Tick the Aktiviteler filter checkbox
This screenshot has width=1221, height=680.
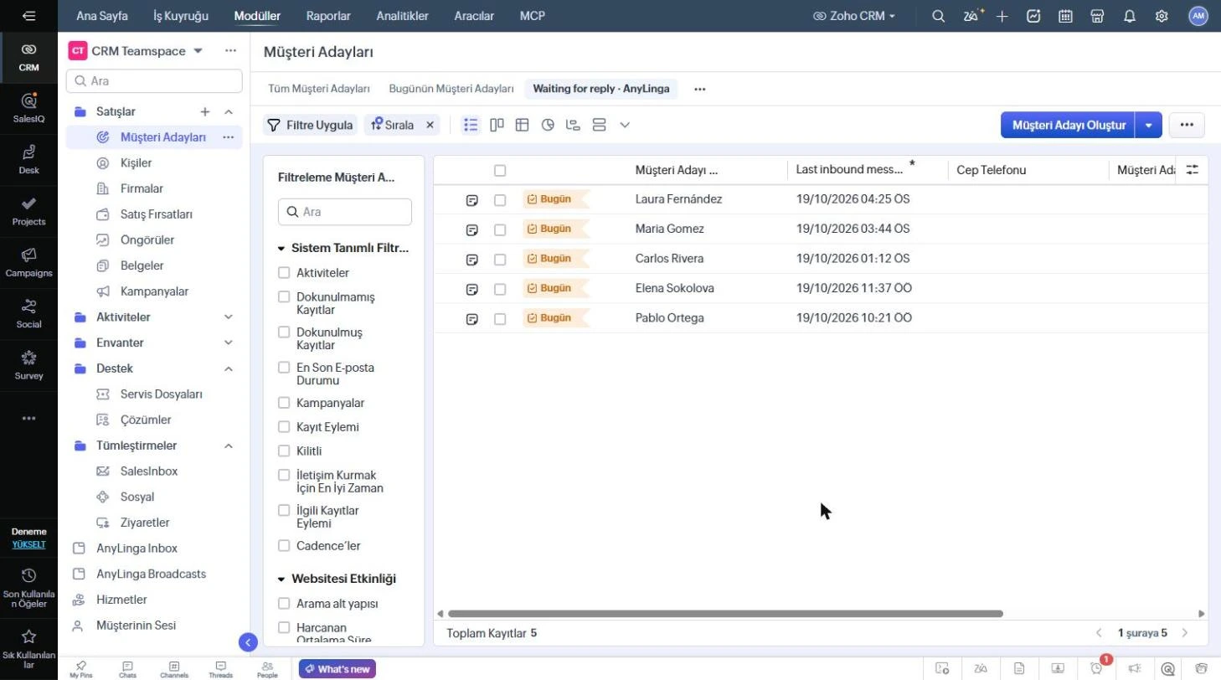pyautogui.click(x=284, y=273)
